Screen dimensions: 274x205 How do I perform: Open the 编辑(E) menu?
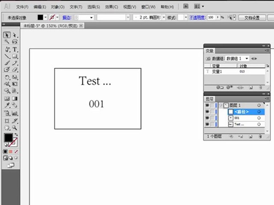click(x=40, y=7)
